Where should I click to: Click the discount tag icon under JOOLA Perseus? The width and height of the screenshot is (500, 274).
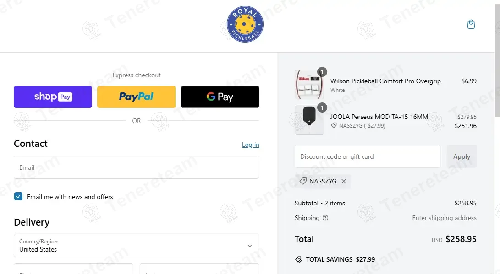coord(334,126)
